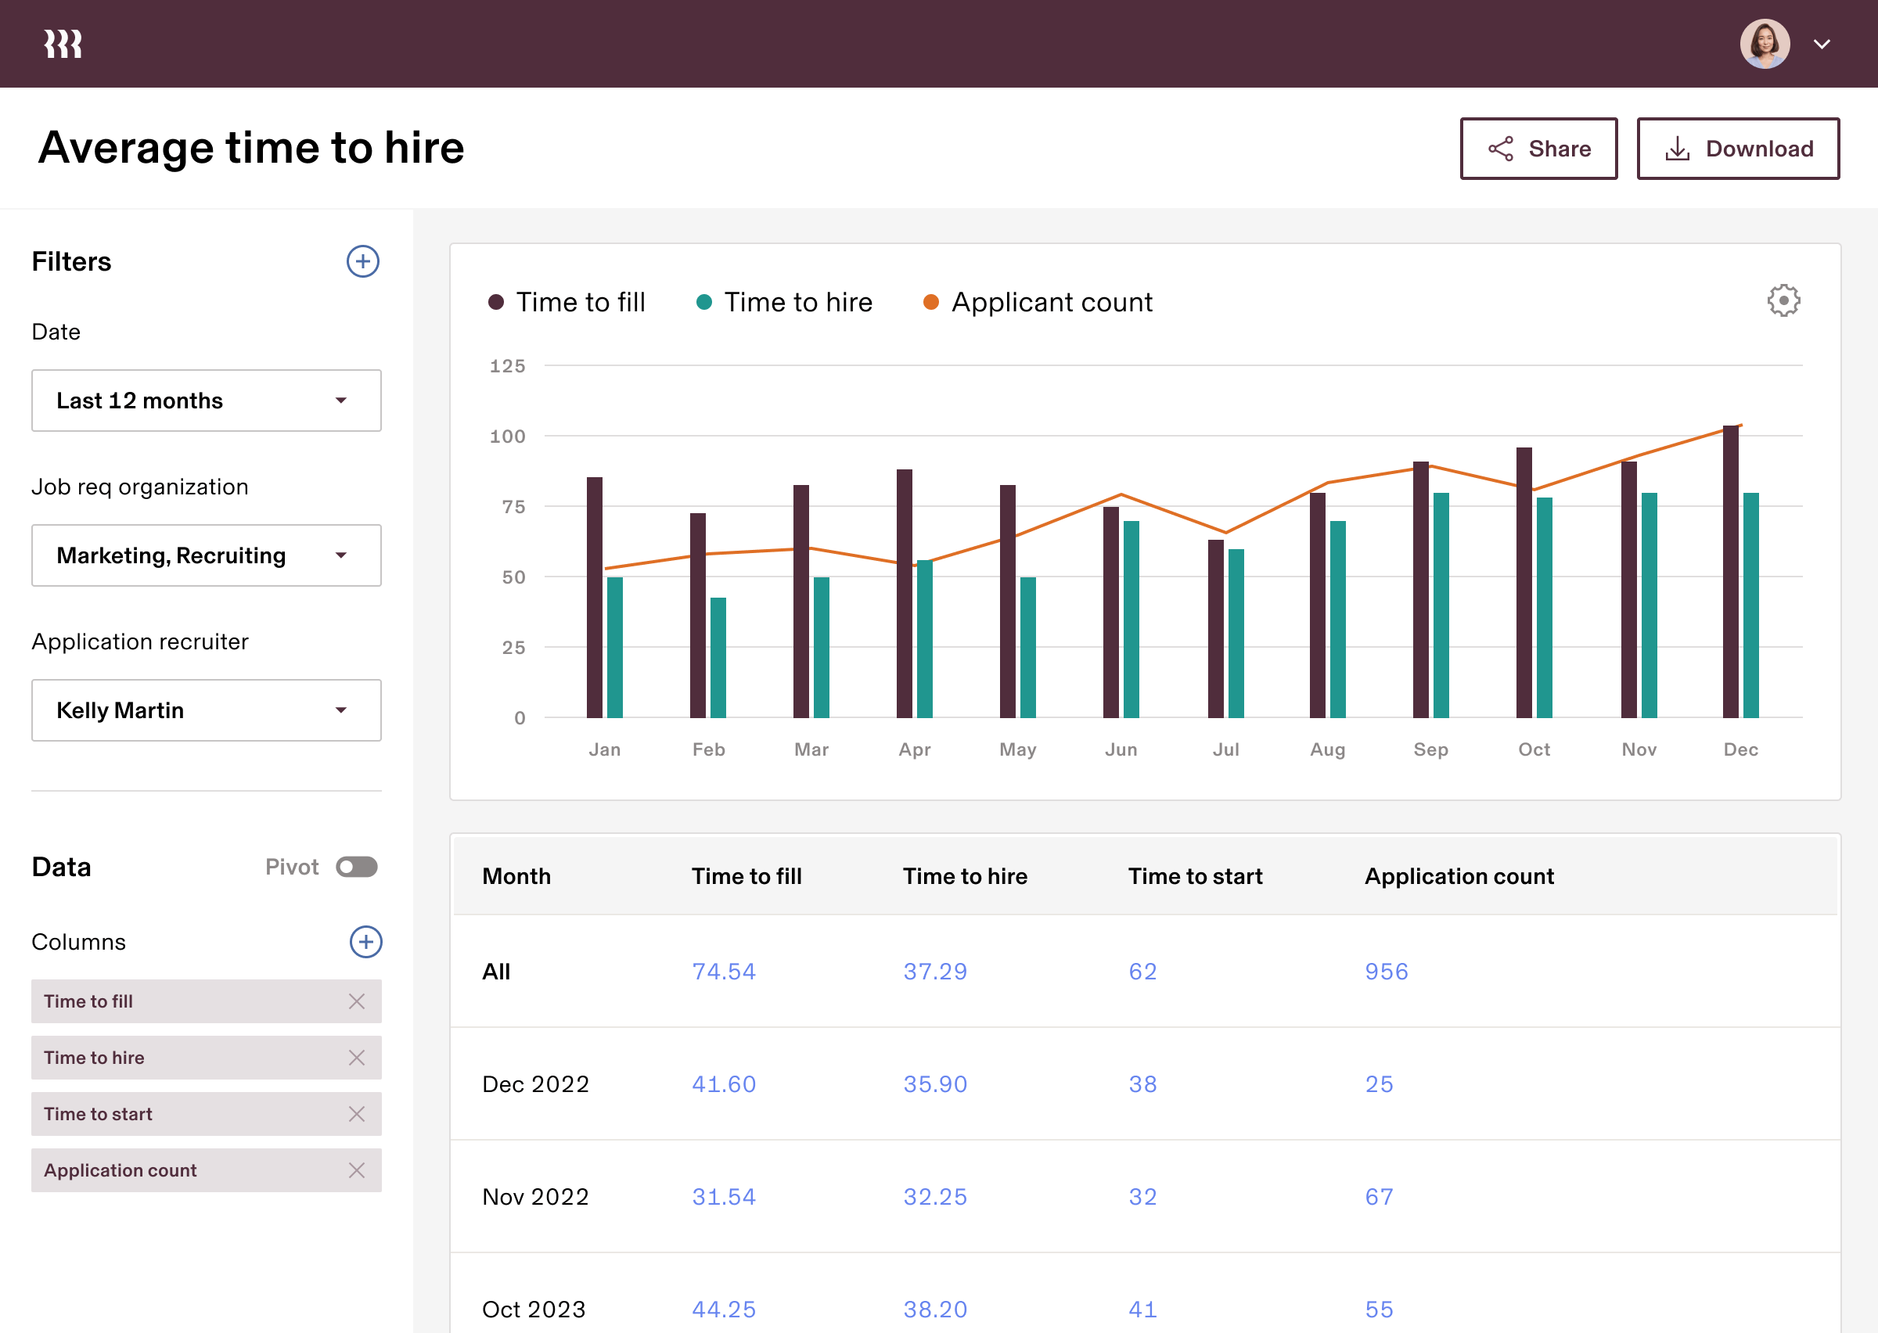Viewport: 1878px width, 1333px height.
Task: Open the chart settings gear icon
Action: (x=1783, y=301)
